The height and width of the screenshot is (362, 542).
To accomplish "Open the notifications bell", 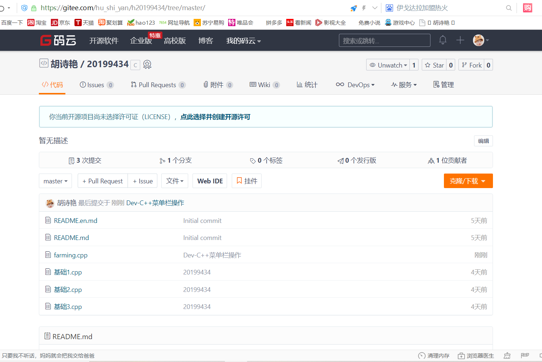I will [x=442, y=40].
